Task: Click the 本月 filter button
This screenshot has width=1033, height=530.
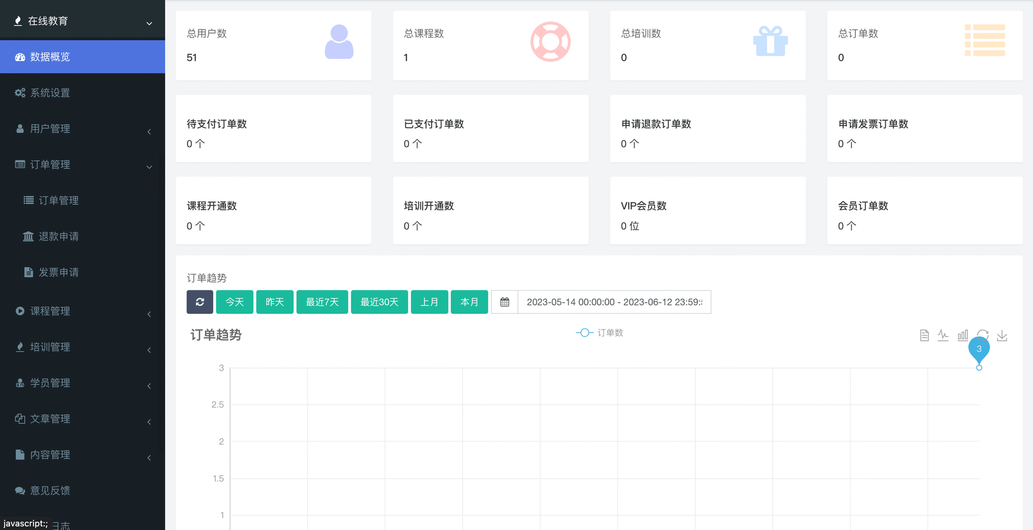Action: (469, 302)
